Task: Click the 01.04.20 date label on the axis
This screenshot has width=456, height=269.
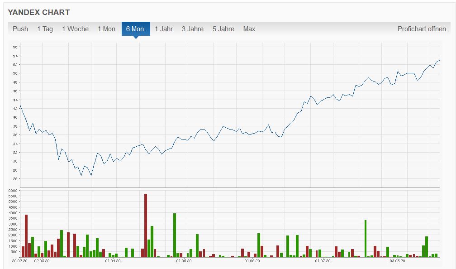Action: pyautogui.click(x=113, y=261)
